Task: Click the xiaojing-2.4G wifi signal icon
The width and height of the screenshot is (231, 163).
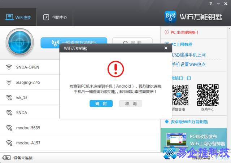Action: [9, 82]
